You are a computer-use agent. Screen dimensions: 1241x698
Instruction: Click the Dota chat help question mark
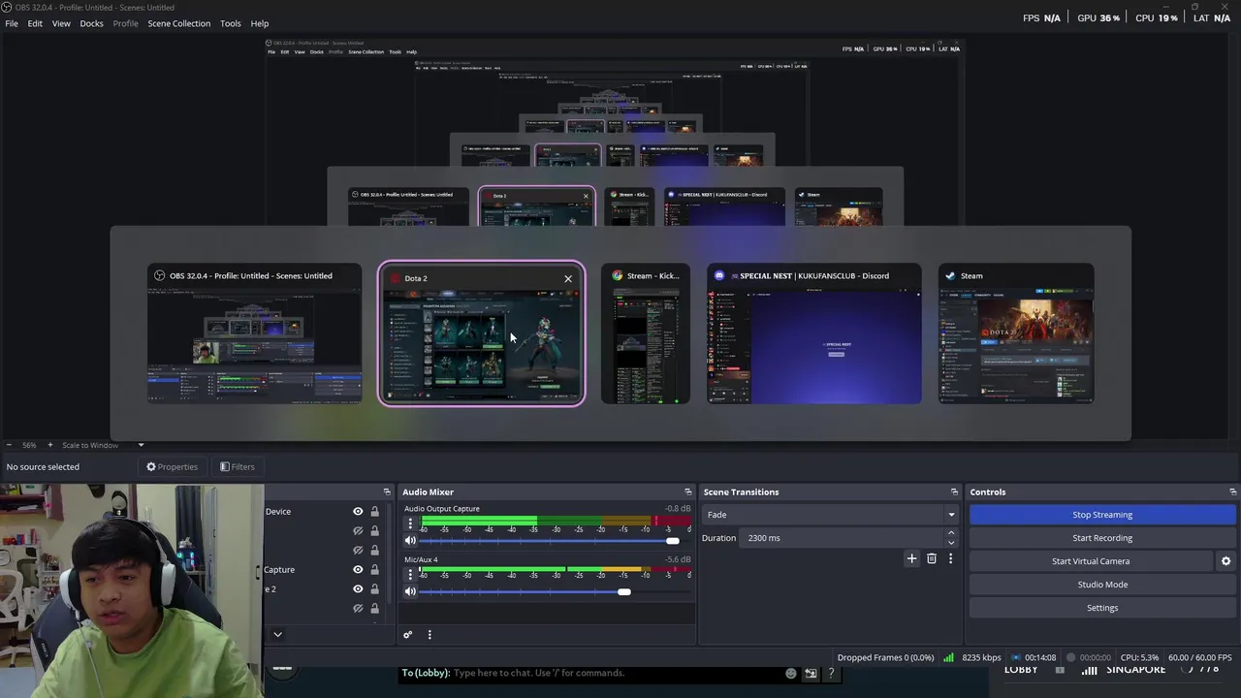831,673
